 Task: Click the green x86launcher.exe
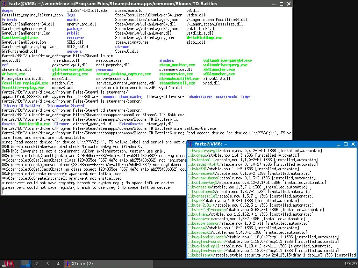(219, 74)
